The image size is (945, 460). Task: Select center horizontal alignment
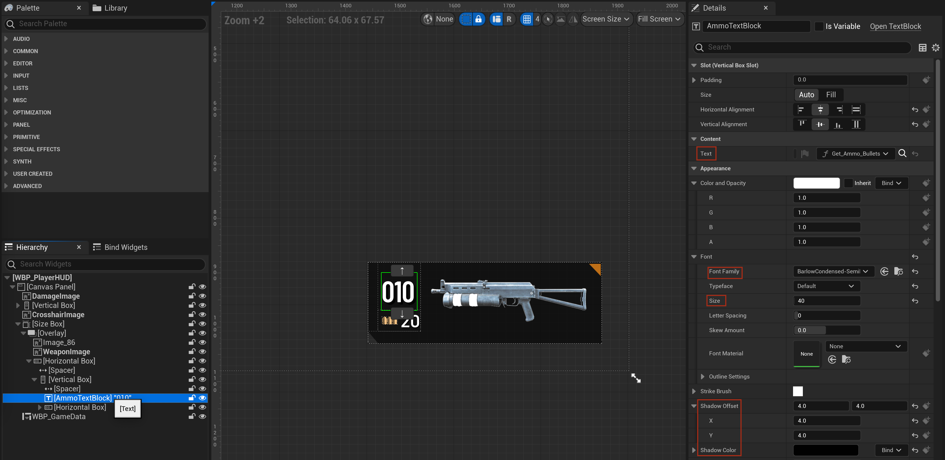coord(820,109)
